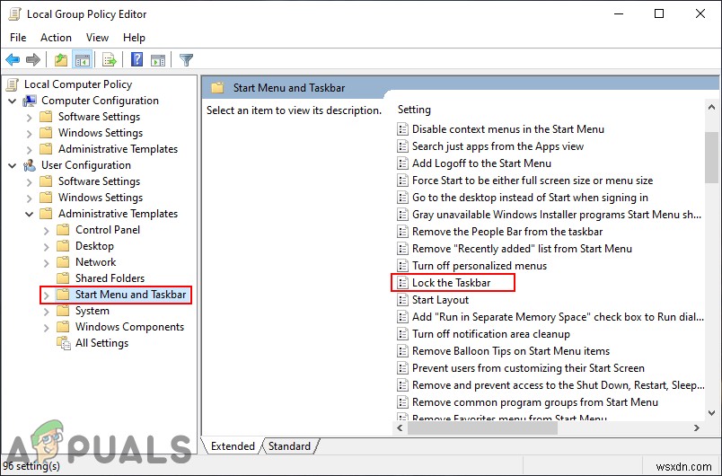The height and width of the screenshot is (476, 722).
Task: Open the Help menu
Action: [134, 38]
